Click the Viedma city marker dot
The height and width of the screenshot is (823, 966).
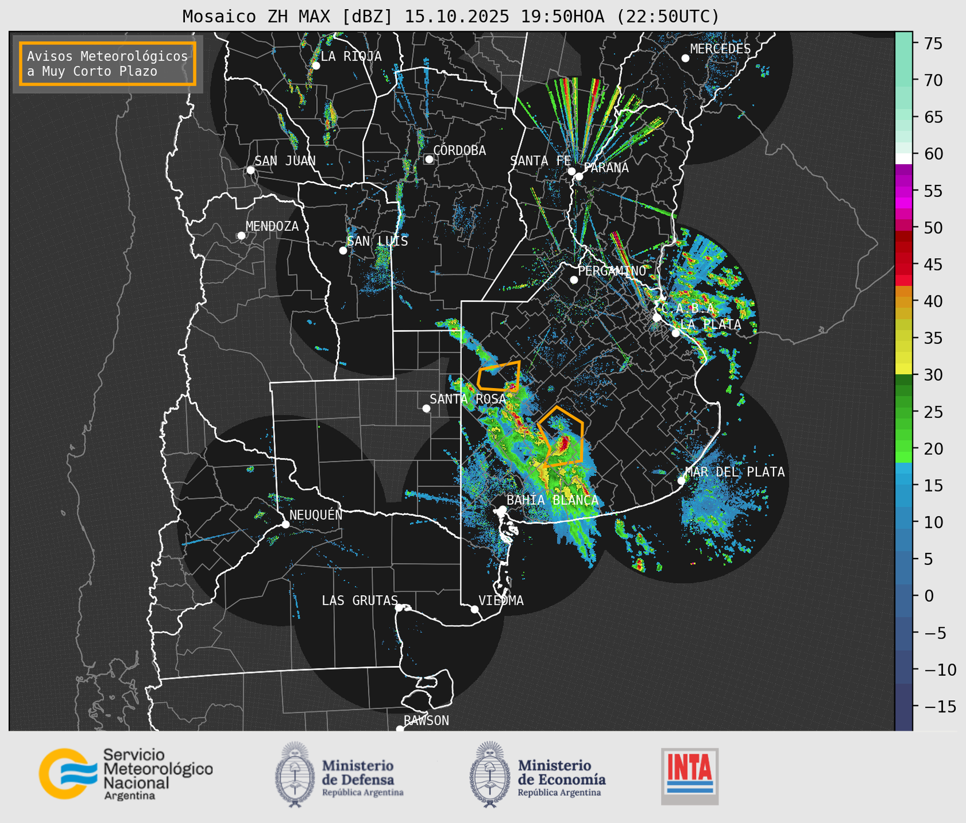pos(475,609)
